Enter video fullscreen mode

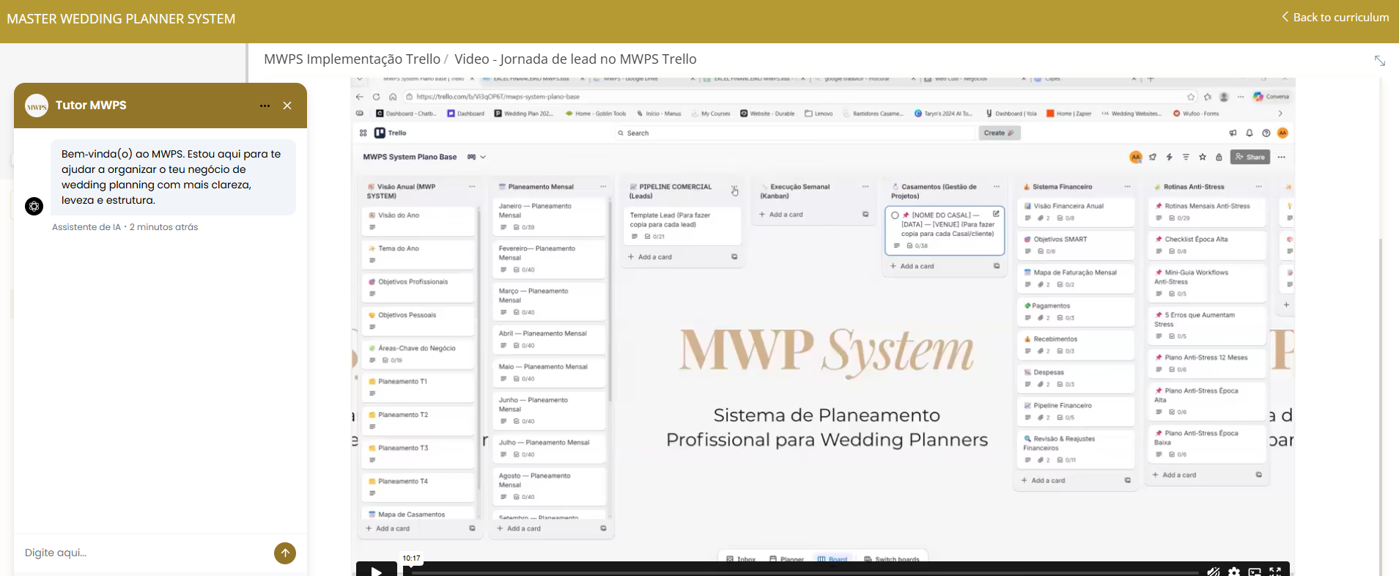(x=1275, y=572)
